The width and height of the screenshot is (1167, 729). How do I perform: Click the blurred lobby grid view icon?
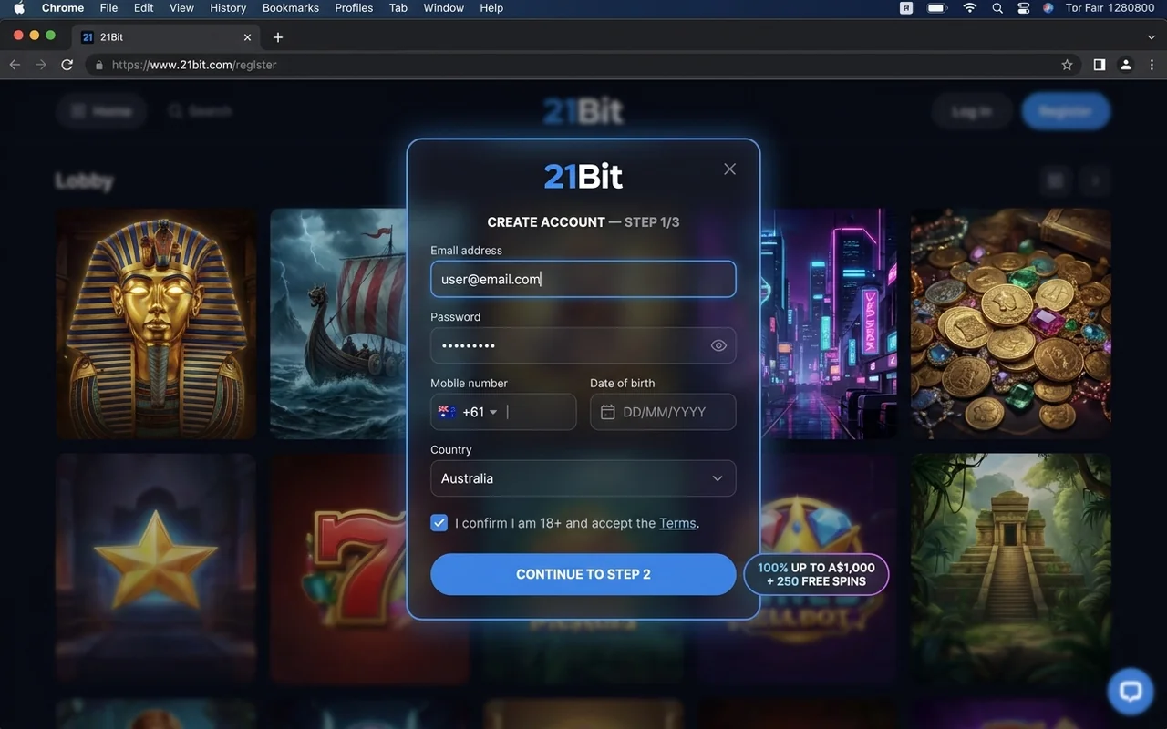(1055, 180)
